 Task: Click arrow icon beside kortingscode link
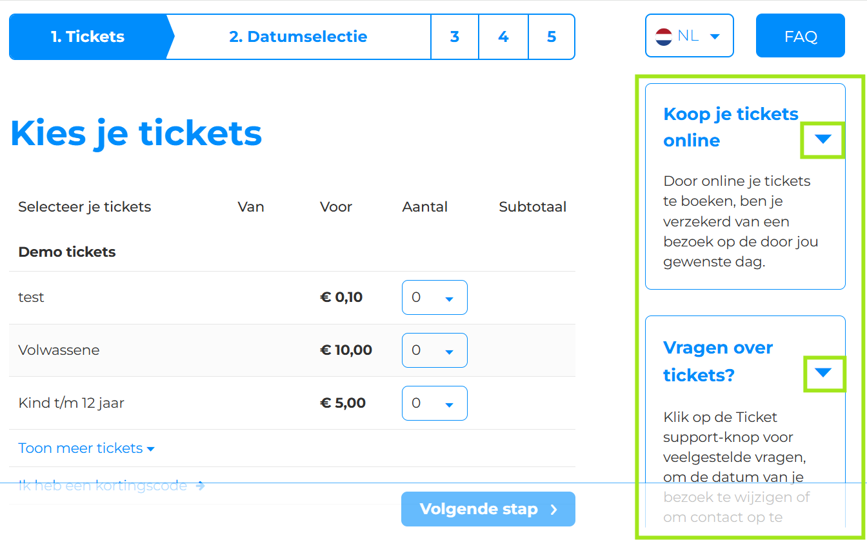201,486
